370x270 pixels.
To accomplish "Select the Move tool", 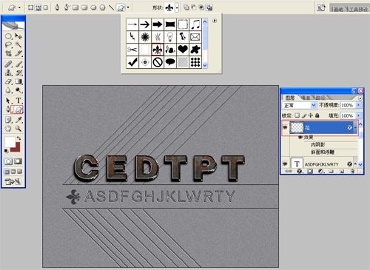I will point(18,36).
